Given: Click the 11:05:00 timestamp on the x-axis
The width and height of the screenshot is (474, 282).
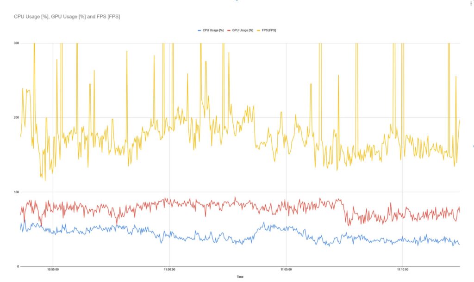Looking at the screenshot, I should tap(286, 268).
